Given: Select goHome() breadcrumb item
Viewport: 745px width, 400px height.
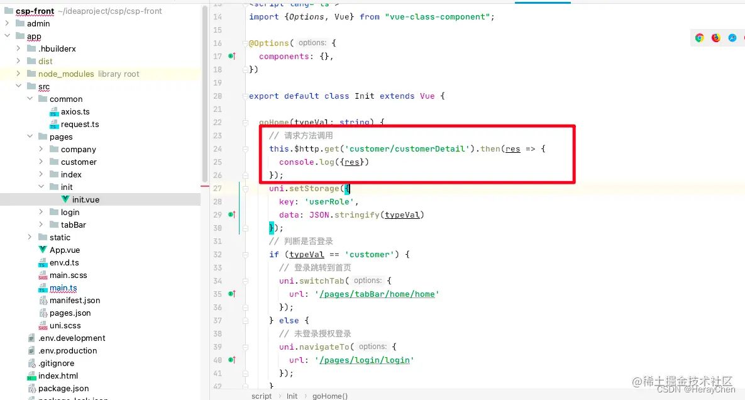Looking at the screenshot, I should pyautogui.click(x=329, y=396).
